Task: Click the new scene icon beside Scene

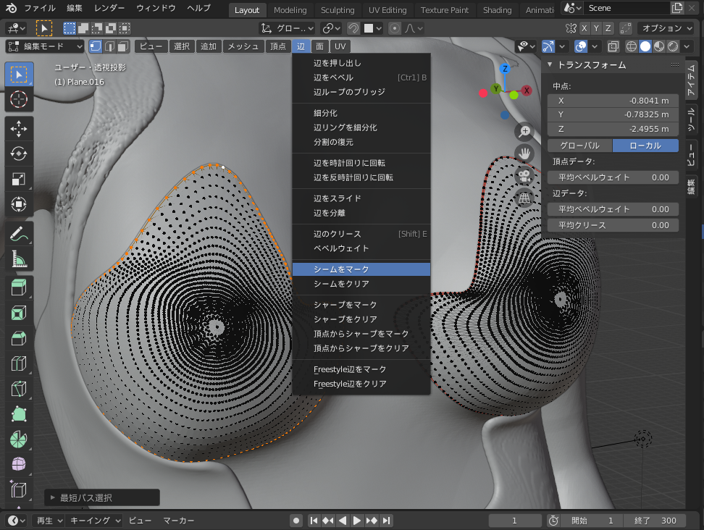Action: coord(677,8)
